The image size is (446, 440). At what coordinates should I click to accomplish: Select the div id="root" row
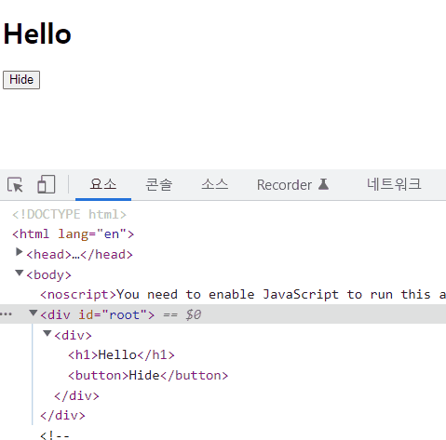pos(223,314)
